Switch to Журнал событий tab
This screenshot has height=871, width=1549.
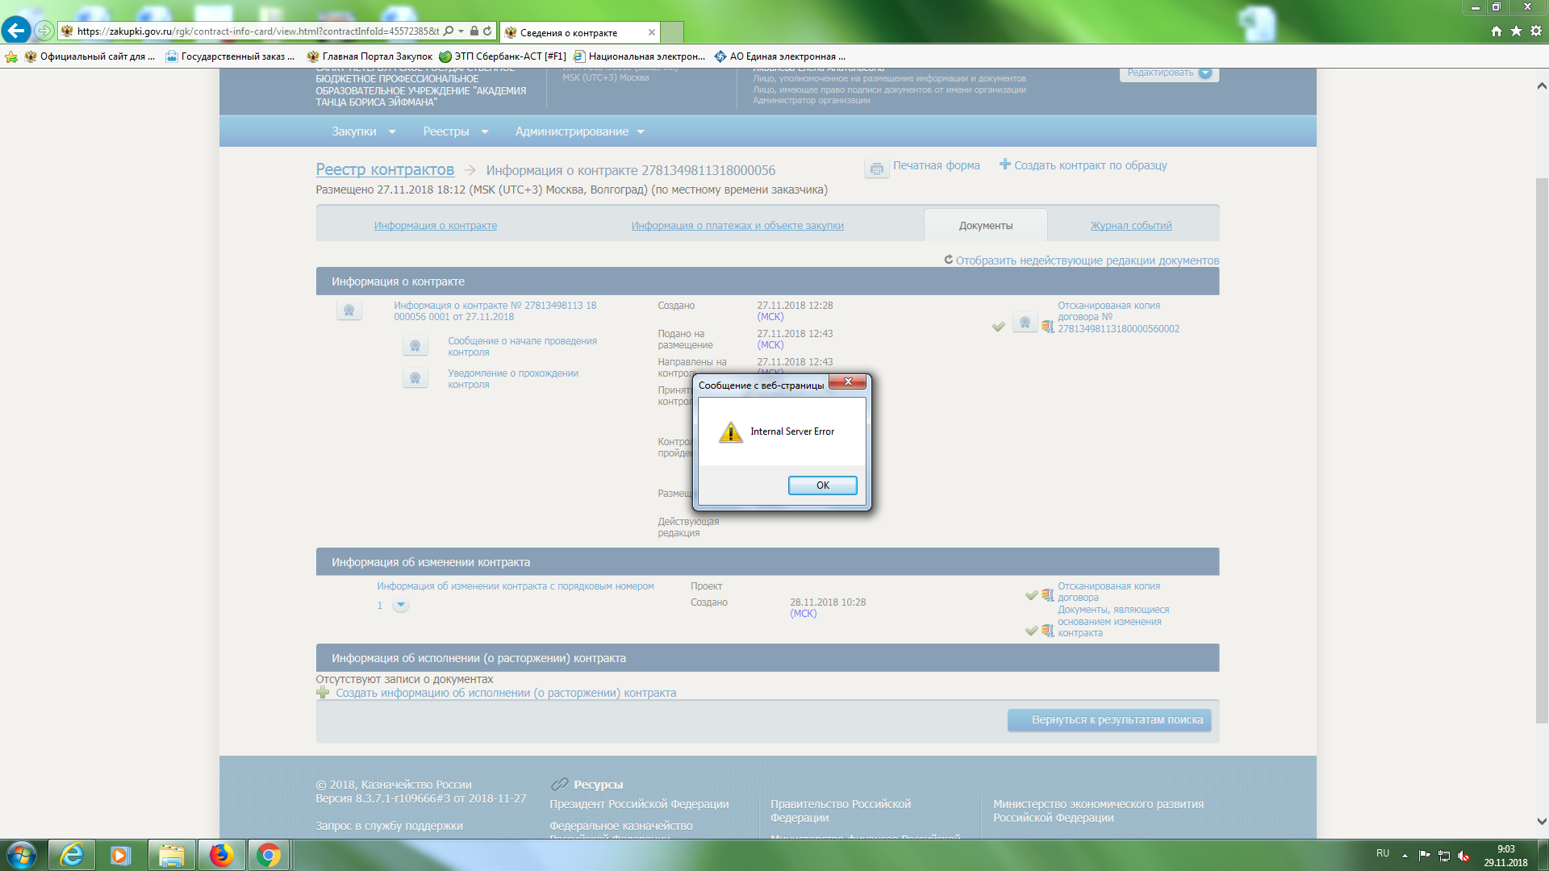pyautogui.click(x=1130, y=226)
